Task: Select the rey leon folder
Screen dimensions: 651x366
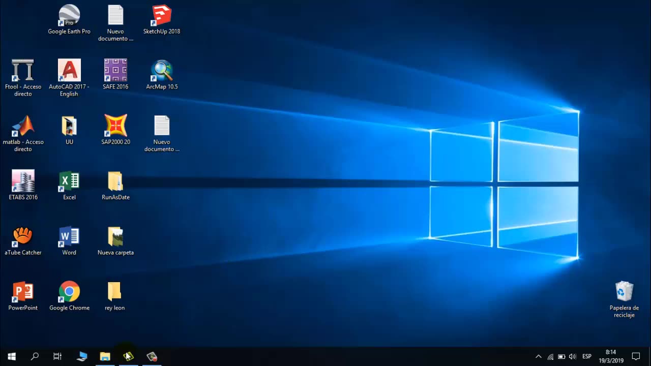Action: pyautogui.click(x=115, y=296)
